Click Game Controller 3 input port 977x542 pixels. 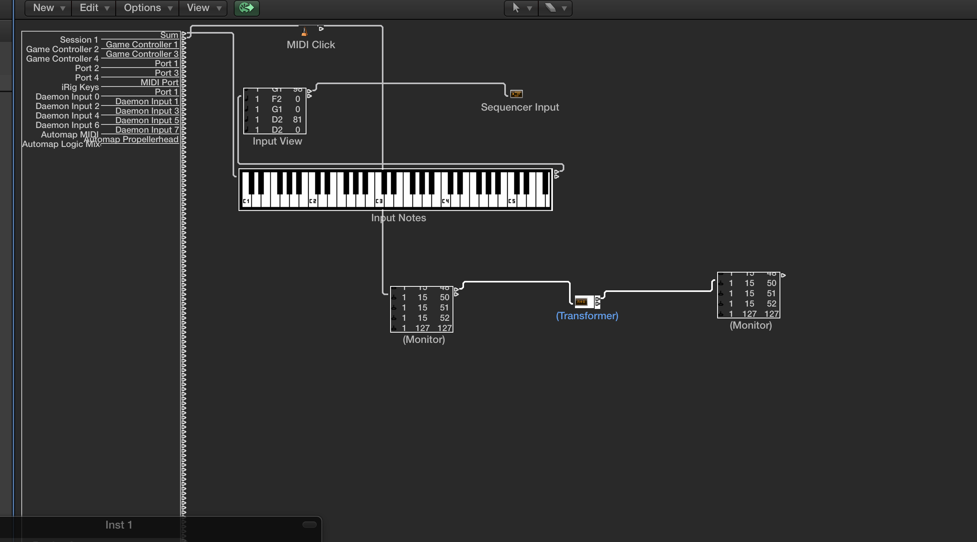pyautogui.click(x=142, y=54)
